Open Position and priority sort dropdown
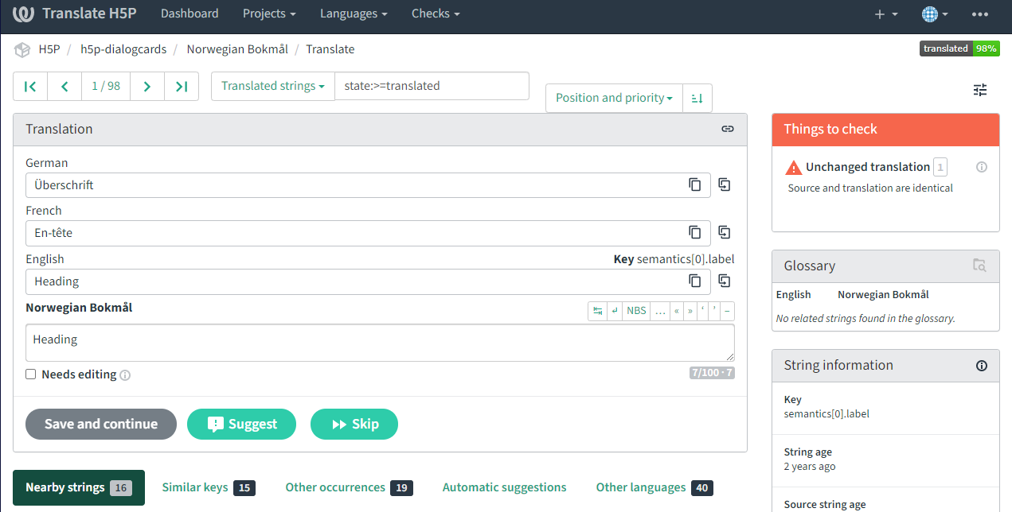Screen dimensions: 1012x512 coord(614,98)
